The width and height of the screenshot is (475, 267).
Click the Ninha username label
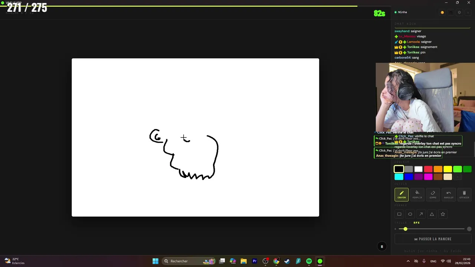pyautogui.click(x=402, y=12)
